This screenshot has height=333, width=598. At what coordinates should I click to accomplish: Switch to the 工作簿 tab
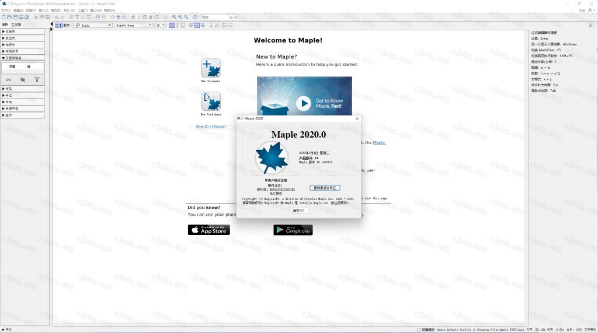[16, 24]
